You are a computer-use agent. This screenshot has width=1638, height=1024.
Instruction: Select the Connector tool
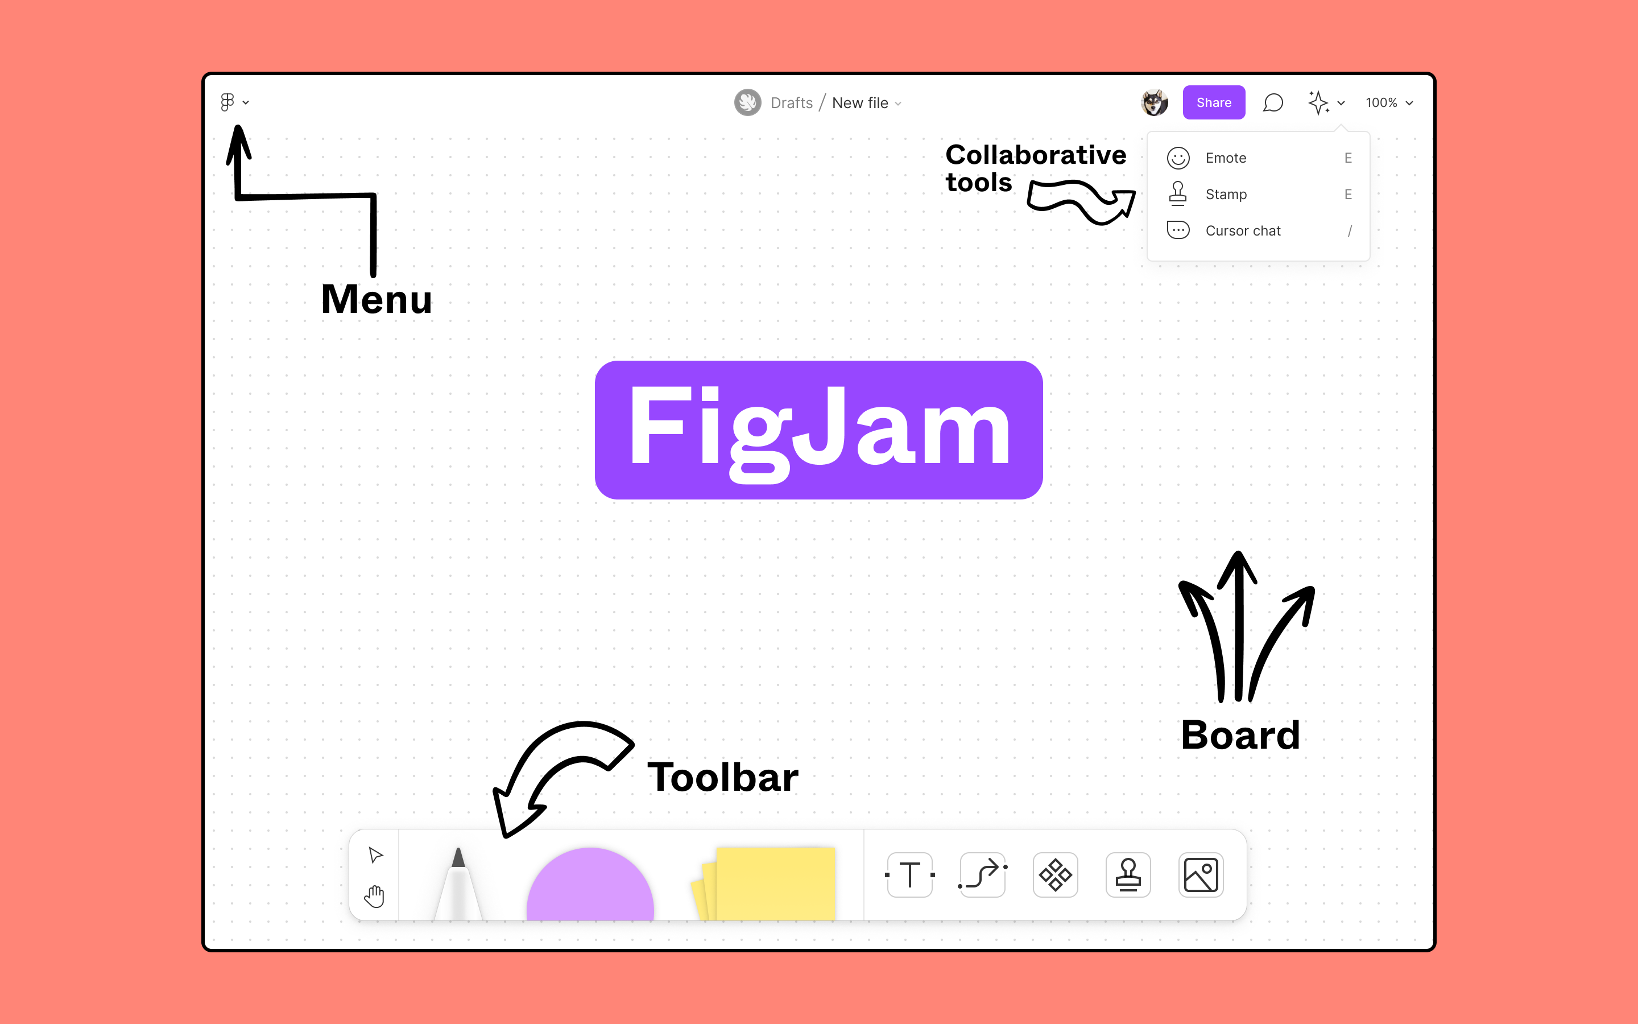[981, 877]
